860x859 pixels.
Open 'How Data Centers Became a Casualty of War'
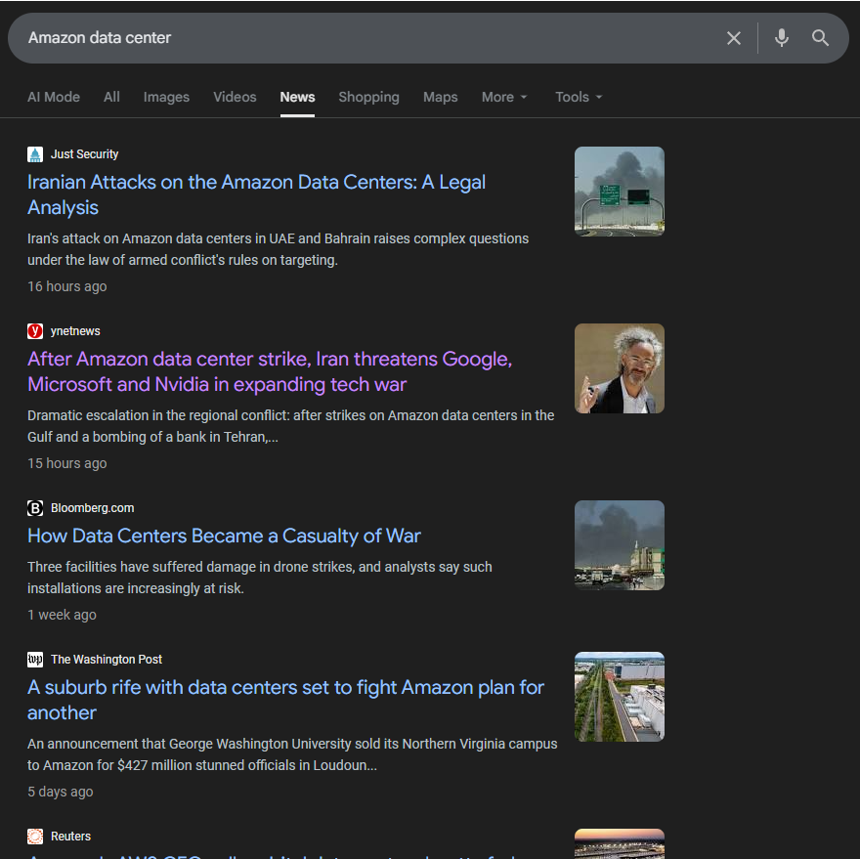(224, 536)
